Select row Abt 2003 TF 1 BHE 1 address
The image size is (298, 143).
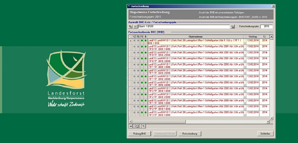[195, 102]
